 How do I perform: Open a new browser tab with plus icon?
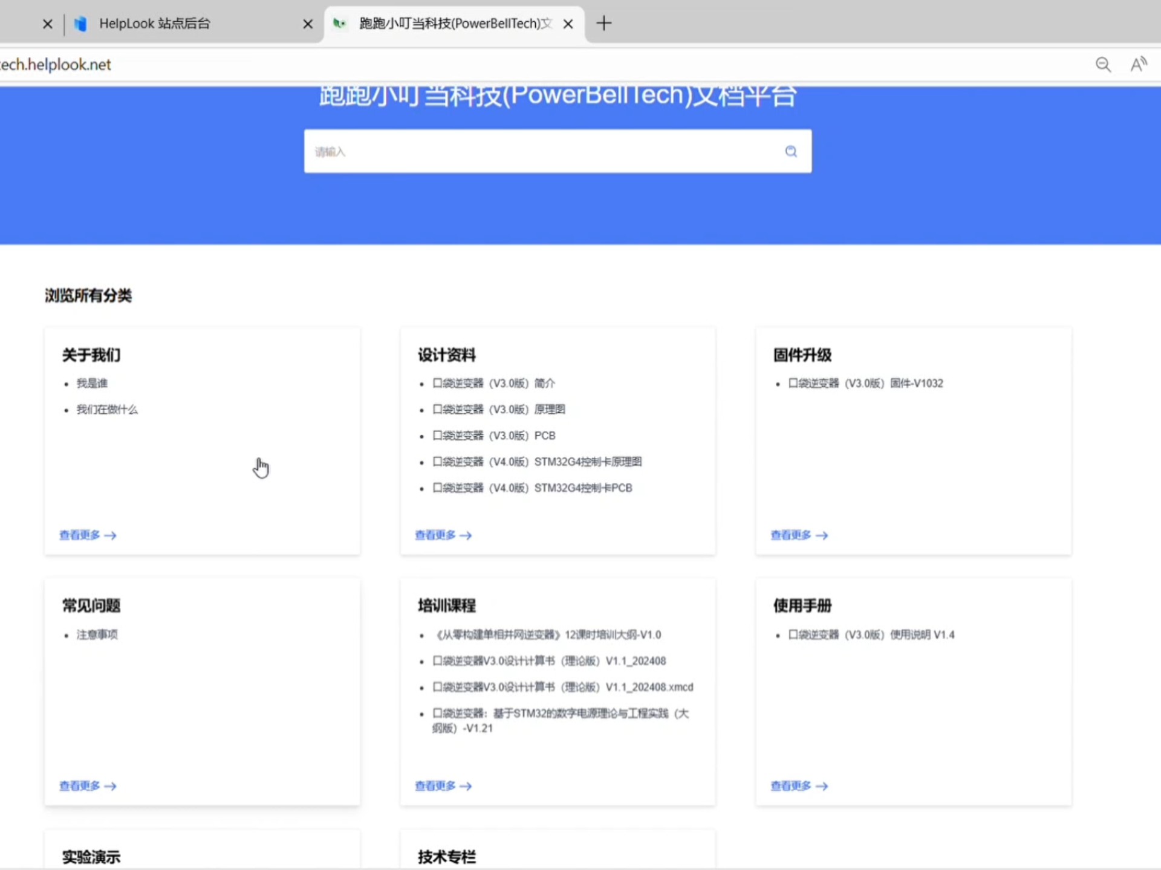pyautogui.click(x=603, y=24)
